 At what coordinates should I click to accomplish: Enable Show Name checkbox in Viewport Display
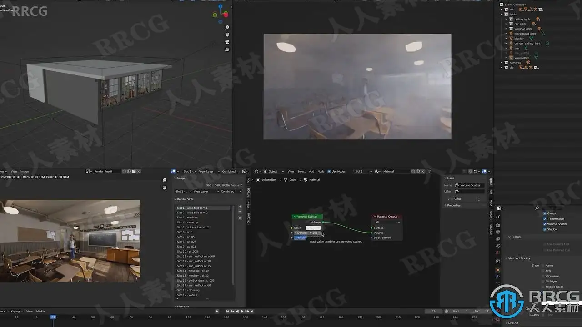(543, 265)
